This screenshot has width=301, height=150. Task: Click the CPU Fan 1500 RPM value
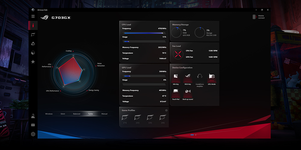213,51
